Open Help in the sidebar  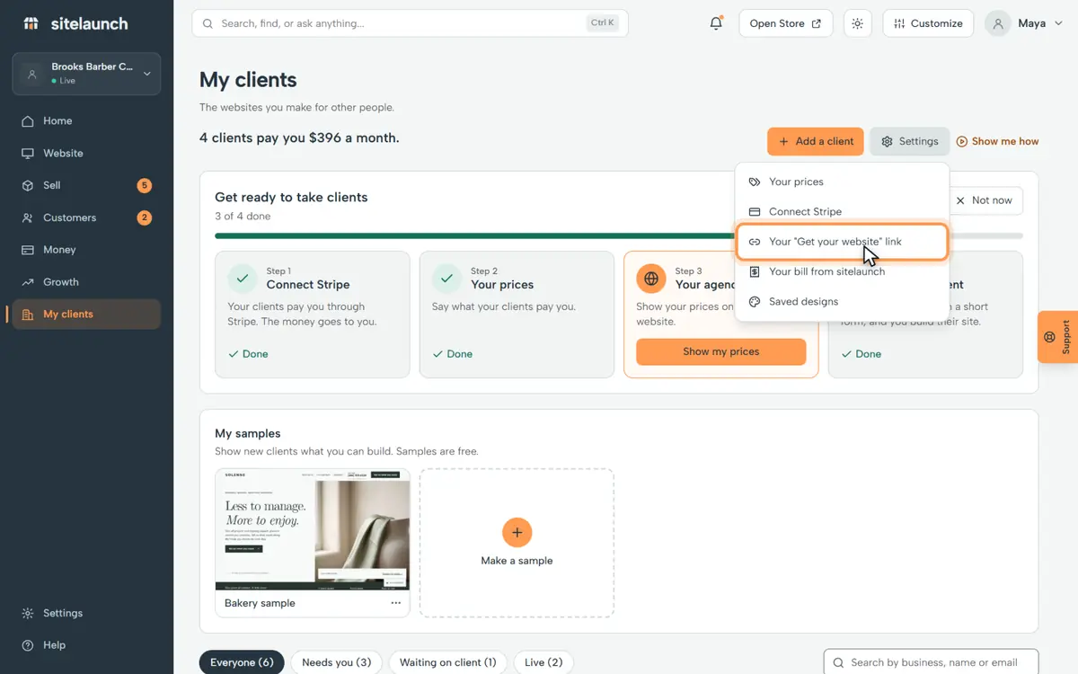click(86, 645)
